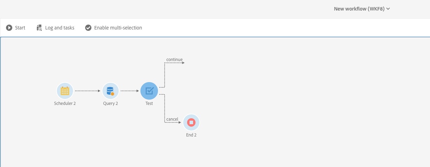430x167 pixels.
Task: Select the Query 2 database icon
Action: (111, 91)
